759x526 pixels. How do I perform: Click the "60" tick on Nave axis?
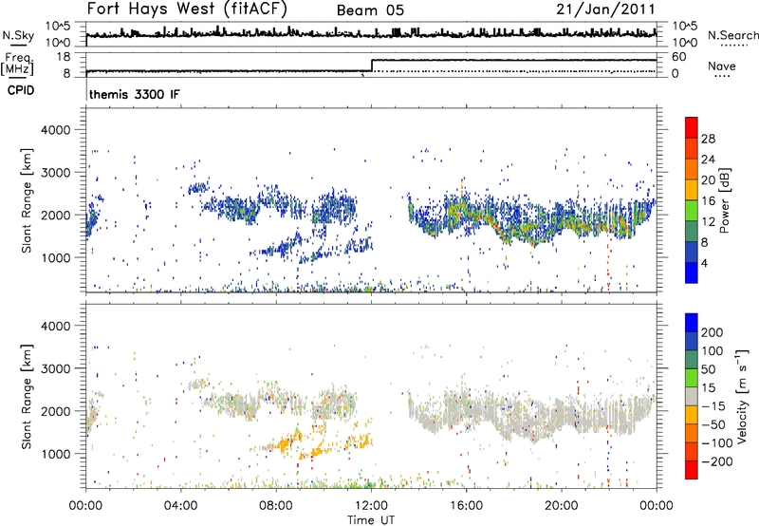pyautogui.click(x=678, y=57)
